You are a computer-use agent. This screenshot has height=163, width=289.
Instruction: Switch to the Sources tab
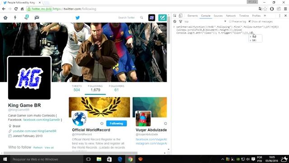[218, 16]
